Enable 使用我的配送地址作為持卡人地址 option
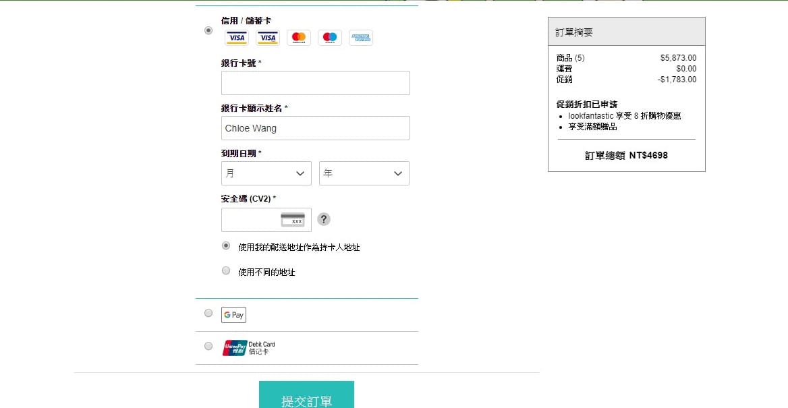This screenshot has width=788, height=408. pos(226,246)
